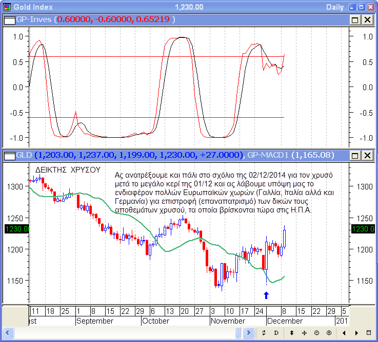Maximize the GP-Inves indicator pane
The width and height of the screenshot is (378, 342).
[x=355, y=19]
